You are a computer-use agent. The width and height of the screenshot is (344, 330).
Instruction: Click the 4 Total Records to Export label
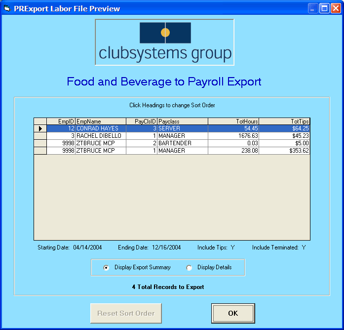tap(168, 287)
